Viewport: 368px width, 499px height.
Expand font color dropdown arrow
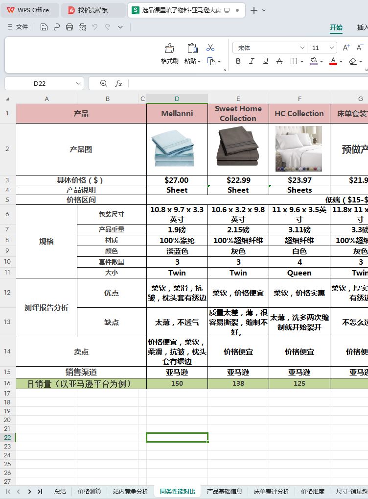(x=341, y=61)
